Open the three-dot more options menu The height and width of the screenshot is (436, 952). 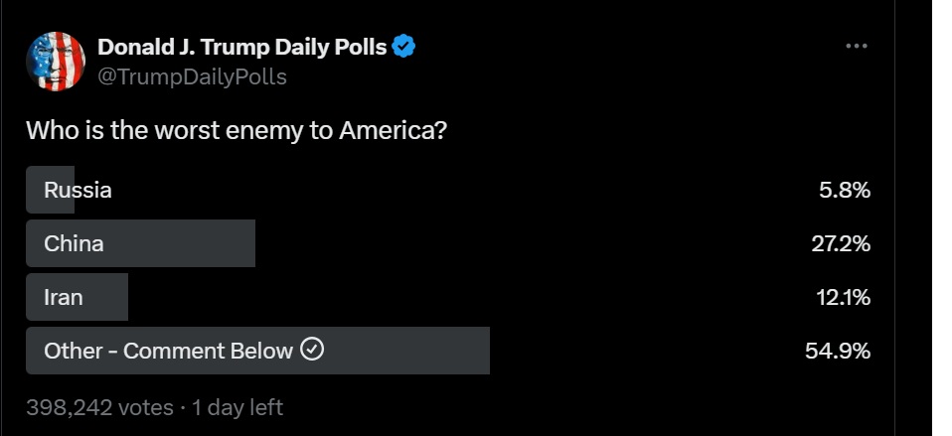856,46
